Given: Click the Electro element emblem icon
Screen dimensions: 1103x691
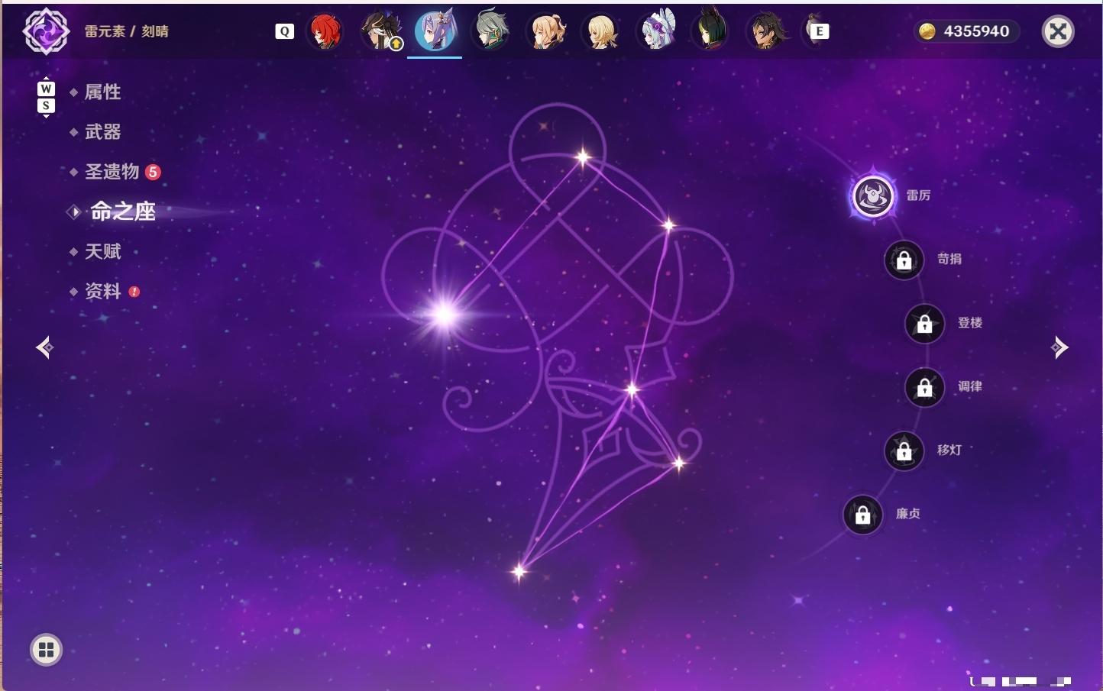Looking at the screenshot, I should pyautogui.click(x=46, y=31).
